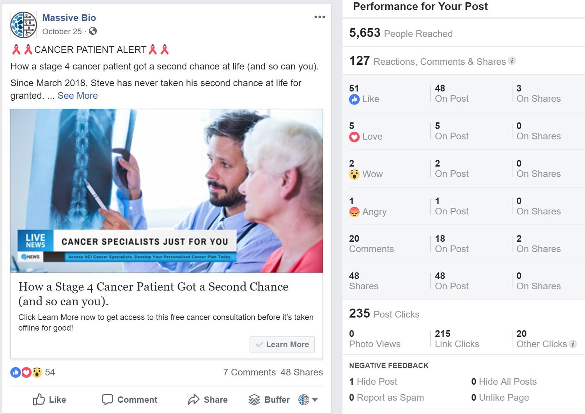Click the blue Like reaction icon in stats
Screen dimensions: 585x414
[354, 99]
